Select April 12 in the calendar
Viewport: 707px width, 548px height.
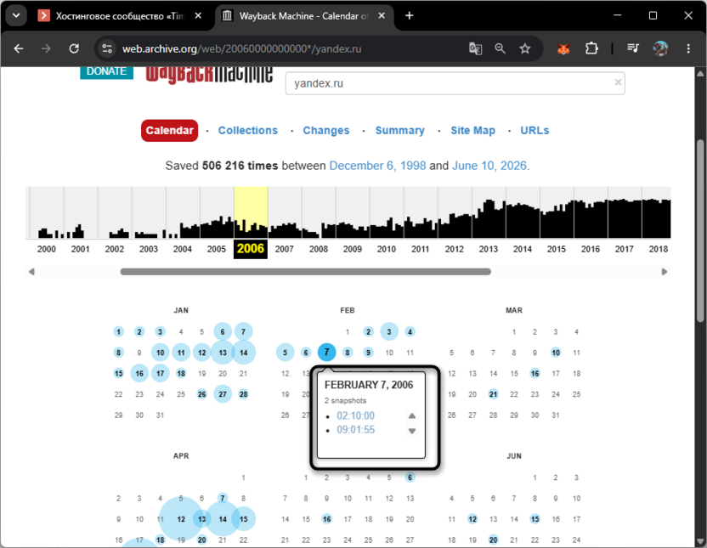(181, 519)
